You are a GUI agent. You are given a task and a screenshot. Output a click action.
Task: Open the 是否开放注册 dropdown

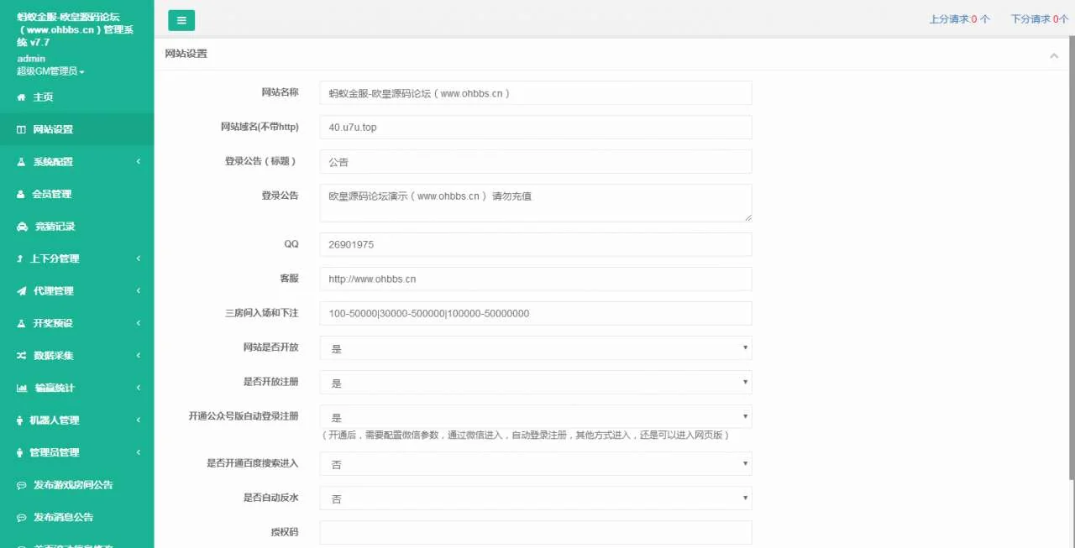(535, 383)
